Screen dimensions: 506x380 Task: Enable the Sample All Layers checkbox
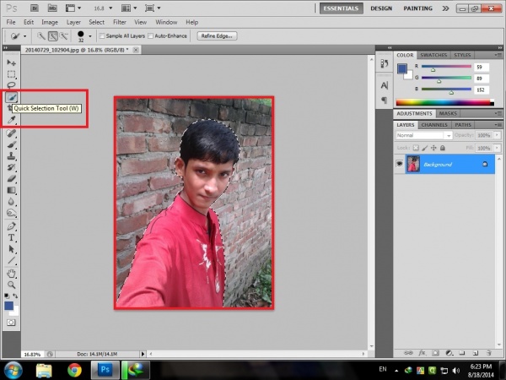[101, 36]
